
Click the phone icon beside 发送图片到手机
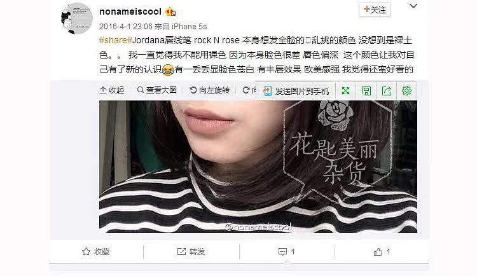pyautogui.click(x=267, y=91)
